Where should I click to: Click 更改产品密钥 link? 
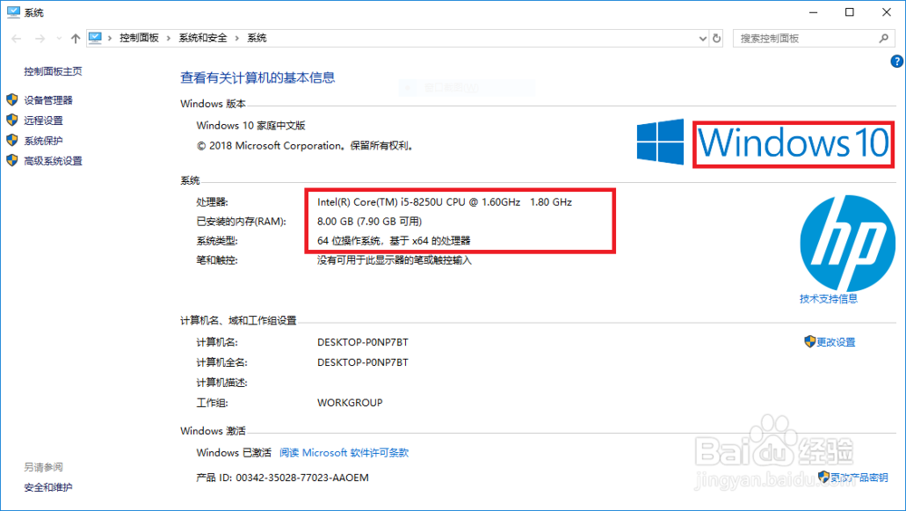(859, 477)
